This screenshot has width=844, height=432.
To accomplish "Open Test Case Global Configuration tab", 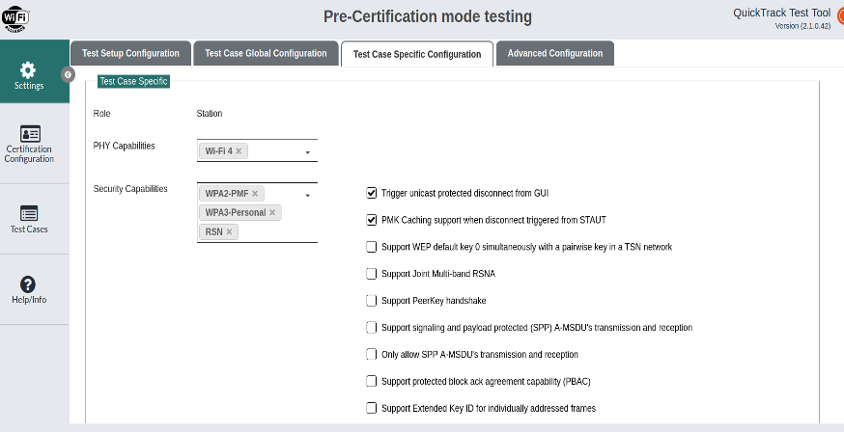I will click(267, 54).
